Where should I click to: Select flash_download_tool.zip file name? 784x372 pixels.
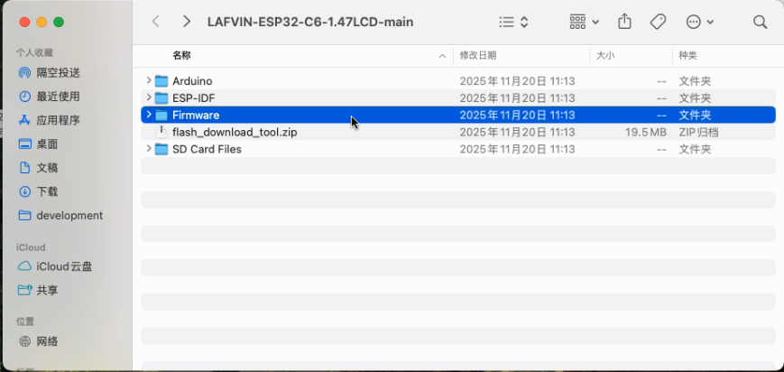click(235, 132)
